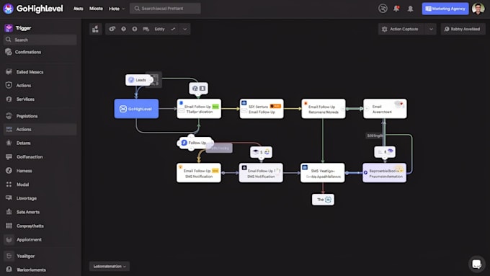Image resolution: width=490 pixels, height=276 pixels.
Task: Click the orange badge on SSY Serture node
Action: click(x=275, y=106)
